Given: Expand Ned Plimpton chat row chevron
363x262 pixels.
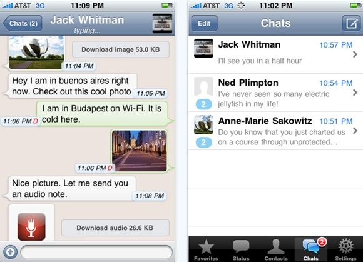Looking at the screenshot, I should [x=355, y=93].
